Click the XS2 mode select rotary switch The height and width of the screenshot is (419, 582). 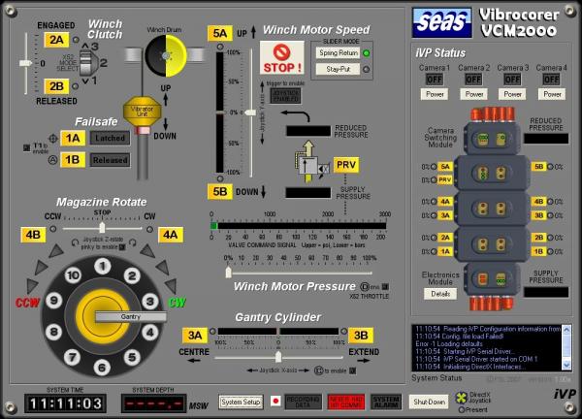click(87, 63)
